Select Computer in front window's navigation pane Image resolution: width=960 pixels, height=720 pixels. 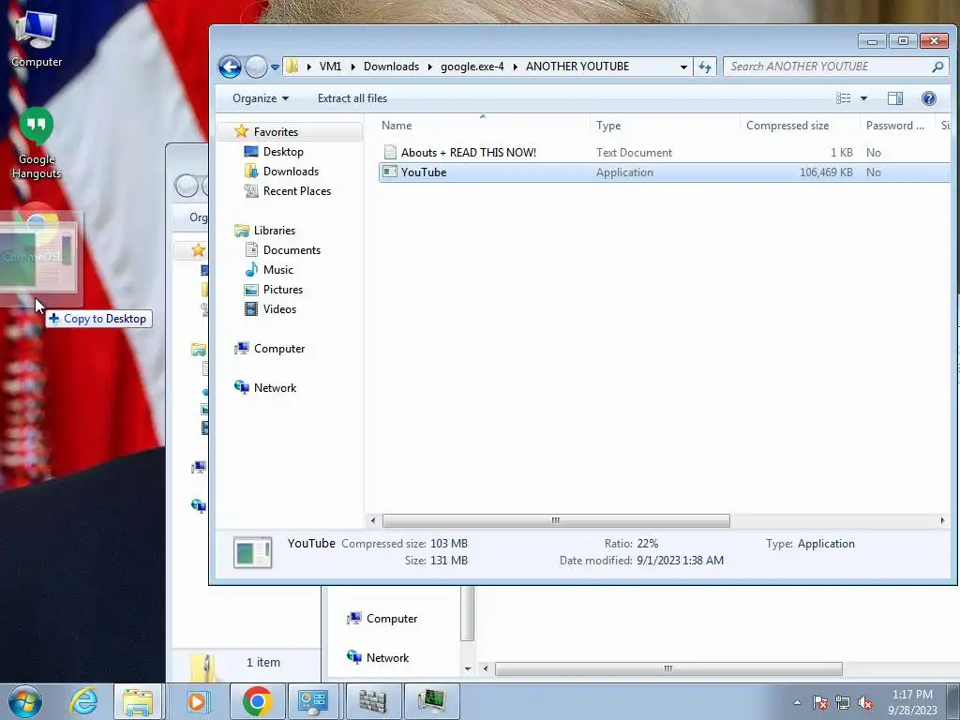(x=279, y=349)
